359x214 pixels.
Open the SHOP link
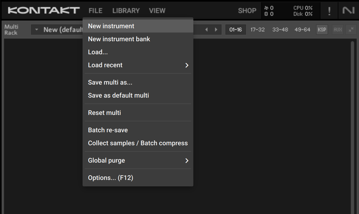[247, 11]
